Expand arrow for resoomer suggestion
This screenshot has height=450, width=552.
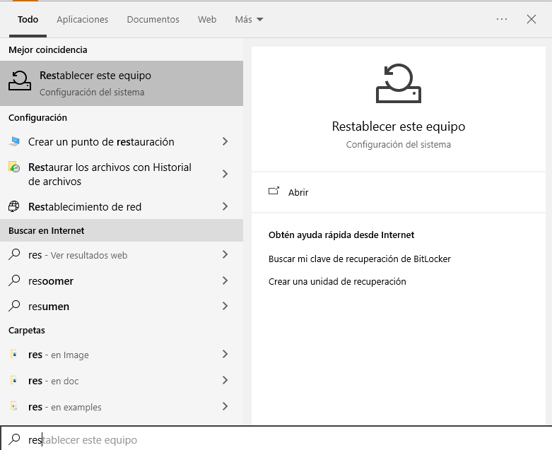225,280
